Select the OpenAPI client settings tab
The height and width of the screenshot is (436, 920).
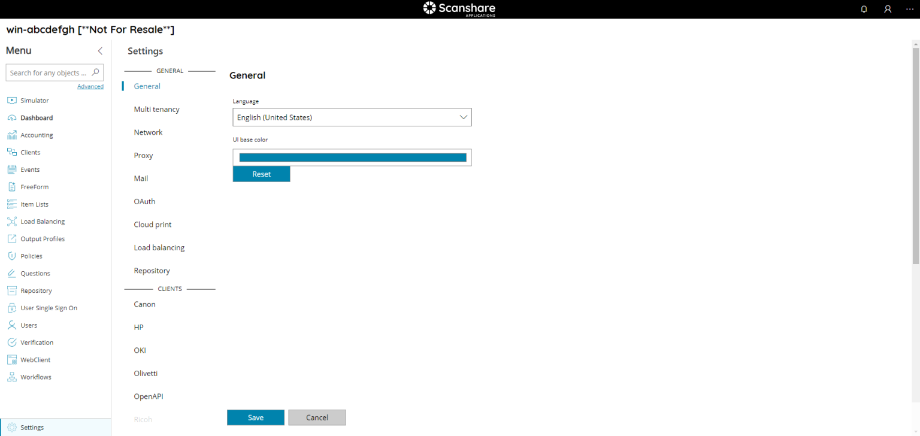click(149, 396)
